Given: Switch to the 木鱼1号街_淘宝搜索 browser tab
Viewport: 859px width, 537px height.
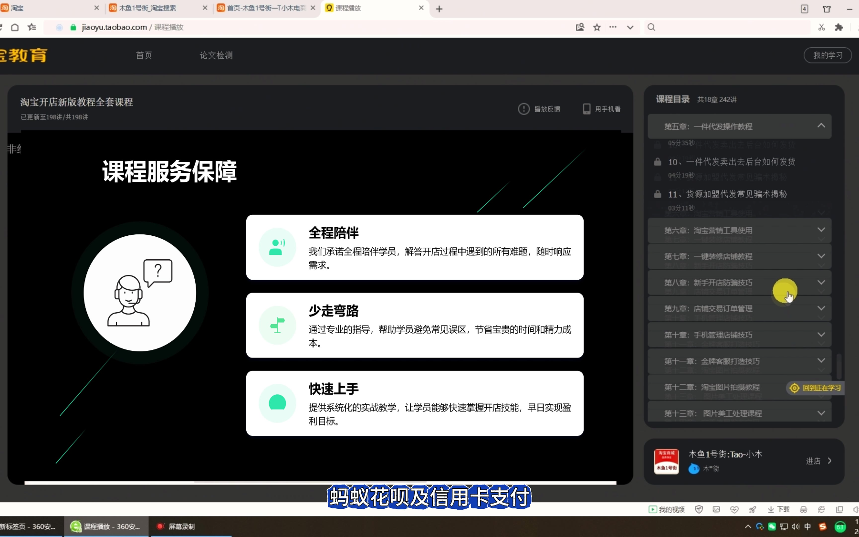Looking at the screenshot, I should (148, 8).
